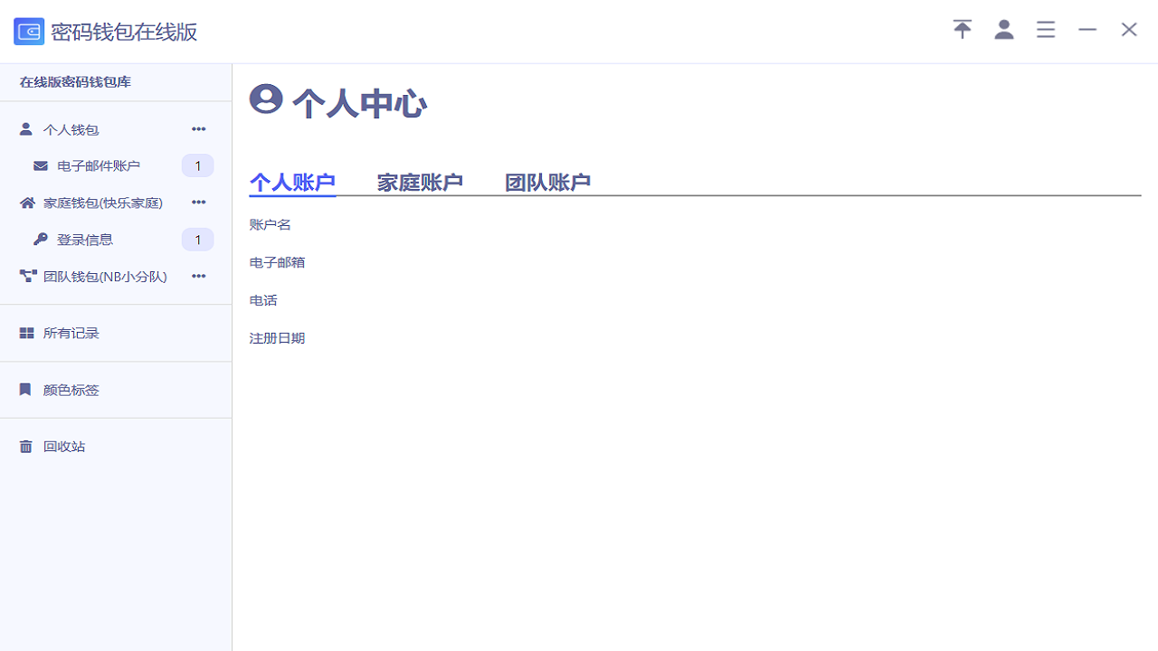Click the 个人中心 profile avatar icon
The height and width of the screenshot is (651, 1158).
[x=266, y=99]
